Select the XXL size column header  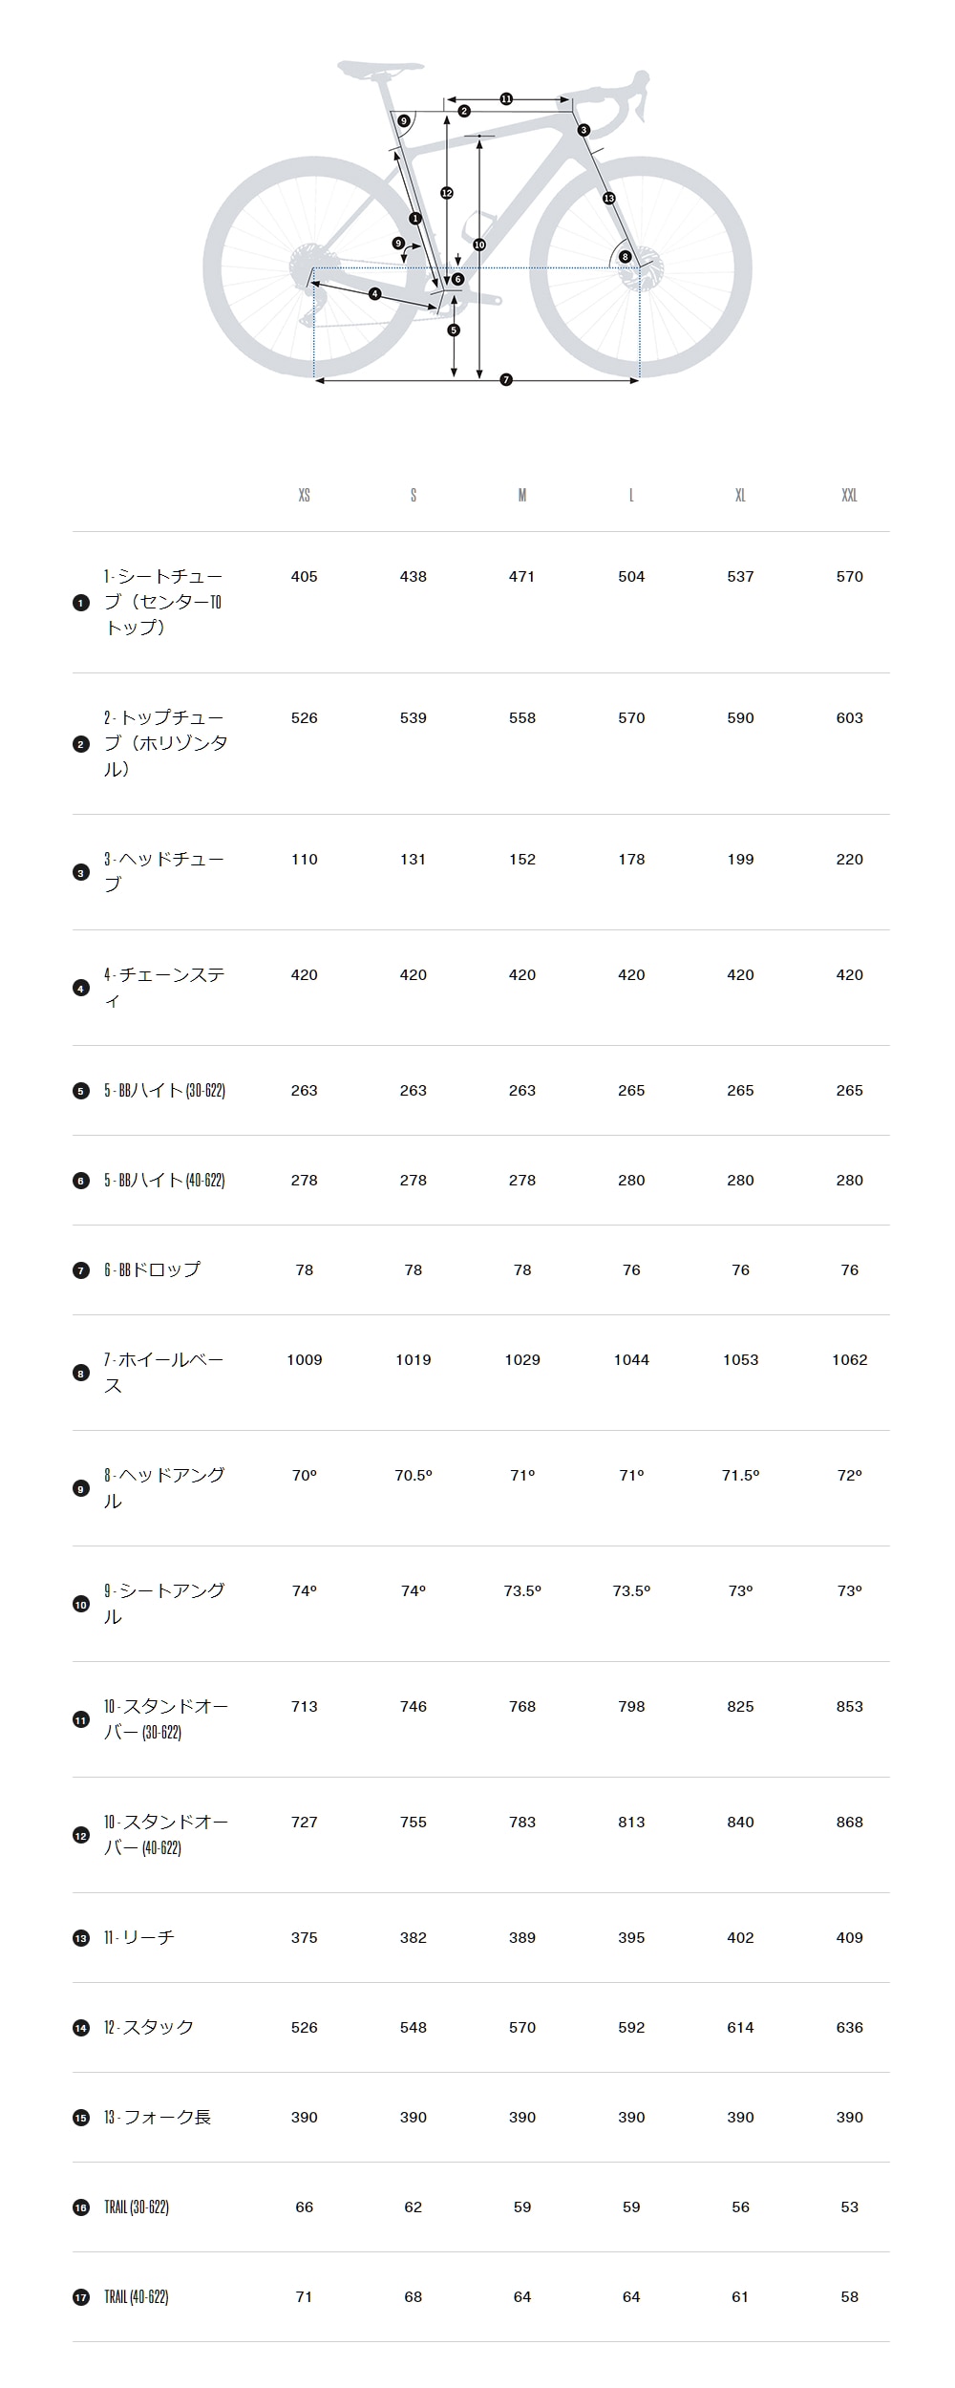point(849,495)
